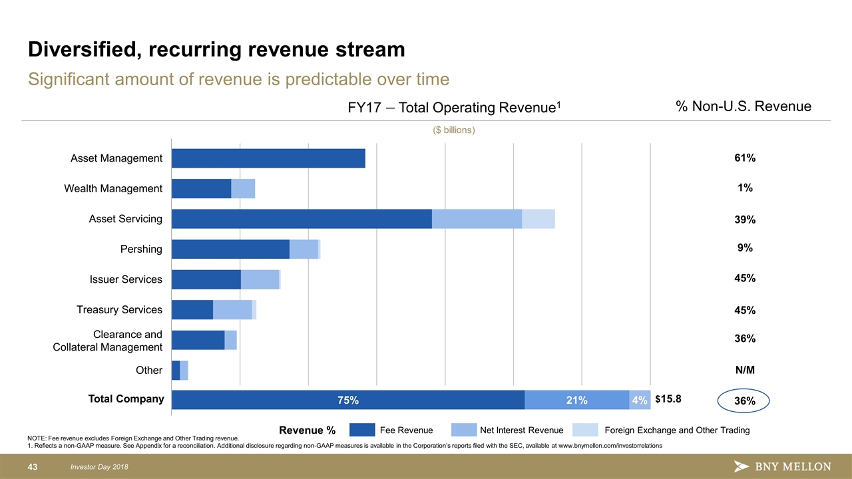Click the Asset Management revenue bar
This screenshot has height=479, width=852.
268,158
